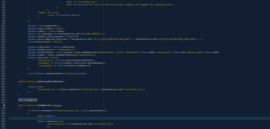
Task: Collapse the if-block fold marker at line 136
Action: [7, 113]
